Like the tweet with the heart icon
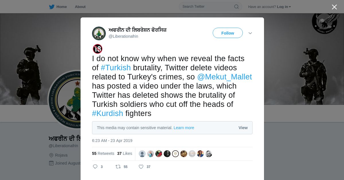 pos(141,167)
